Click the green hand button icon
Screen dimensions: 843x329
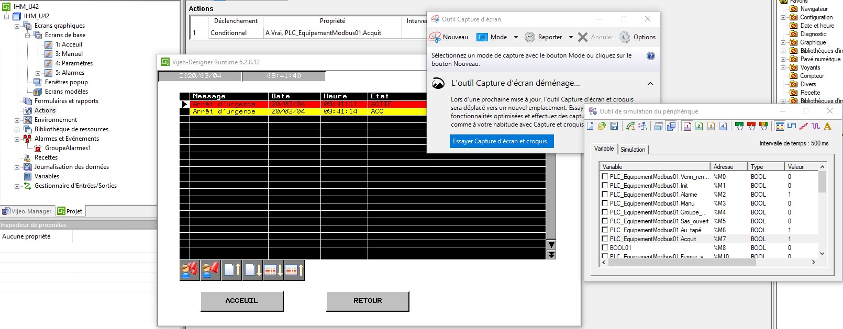(x=739, y=126)
